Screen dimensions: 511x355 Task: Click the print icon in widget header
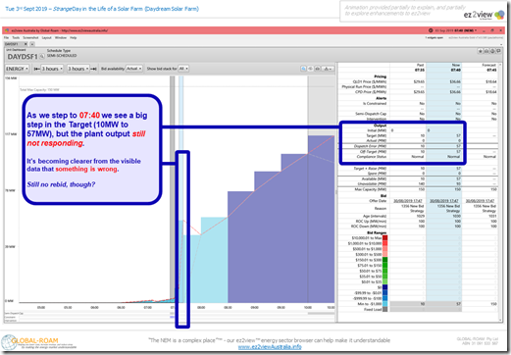click(x=486, y=51)
